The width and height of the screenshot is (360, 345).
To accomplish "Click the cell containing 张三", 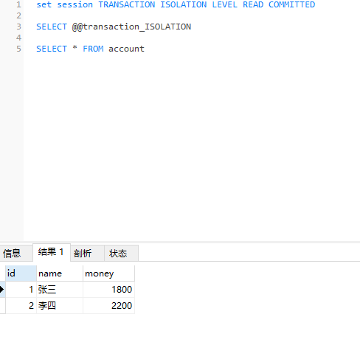I will point(60,290).
